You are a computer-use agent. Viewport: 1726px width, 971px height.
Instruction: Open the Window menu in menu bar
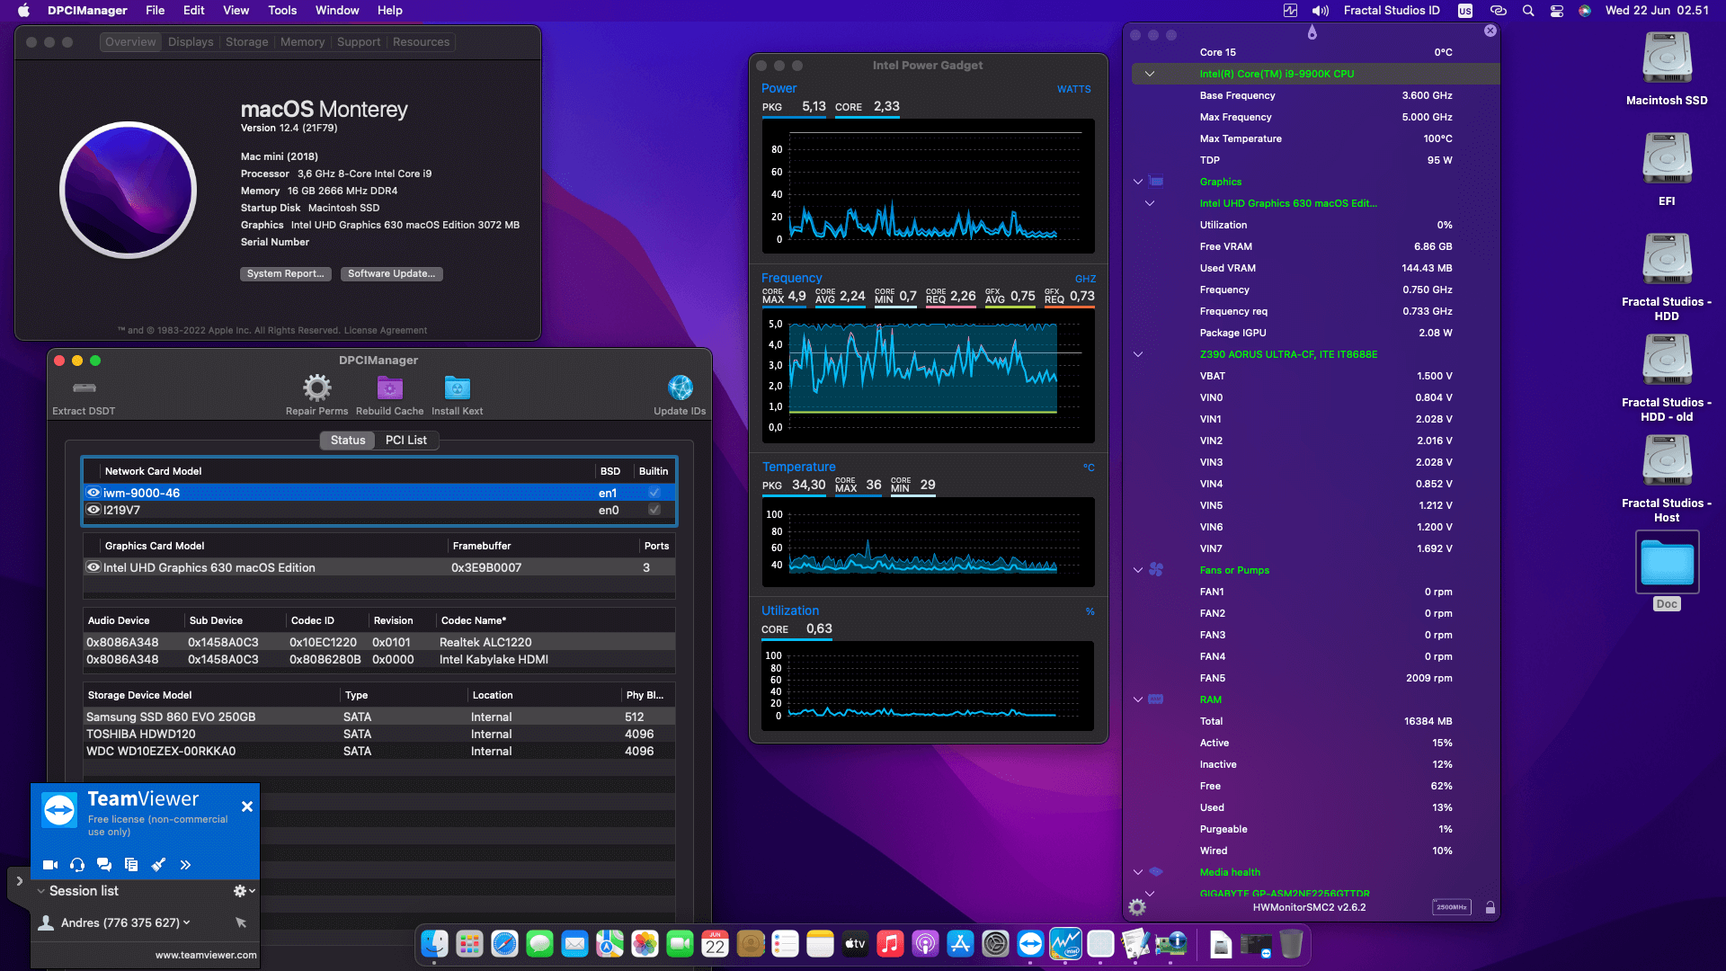[337, 11]
